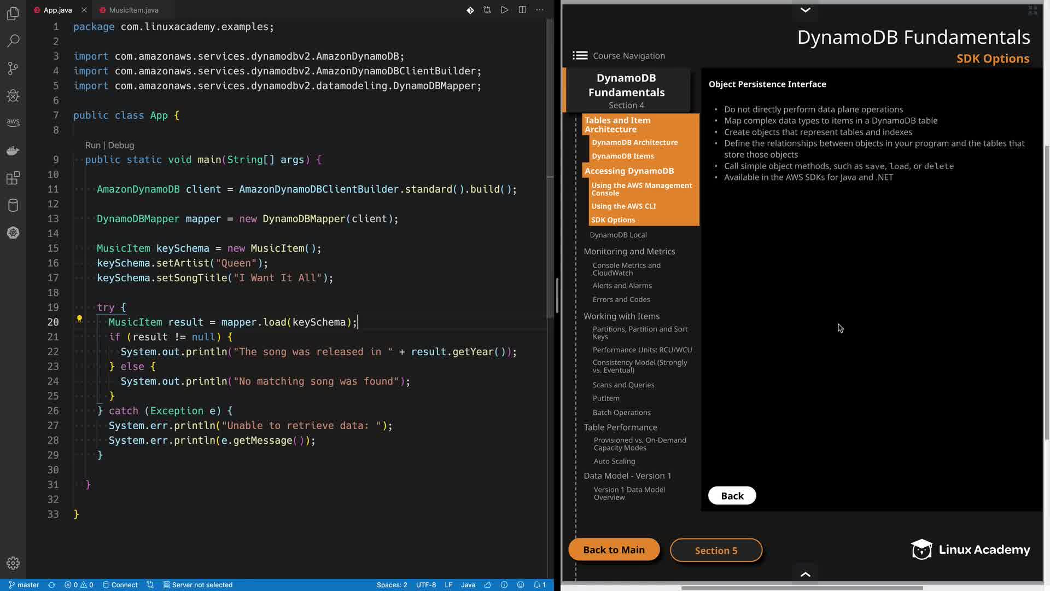Open the Java language mode selector
This screenshot has width=1050, height=591.
coord(468,584)
